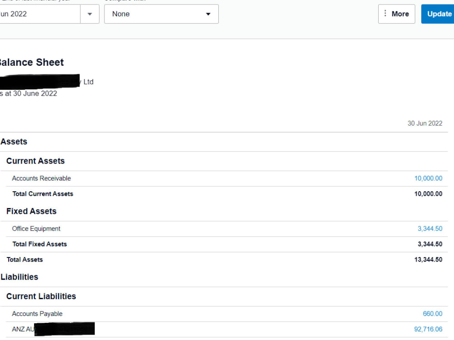454x340 pixels.
Task: Open the Accounts Receivable amount 10,000.00
Action: pyautogui.click(x=428, y=178)
